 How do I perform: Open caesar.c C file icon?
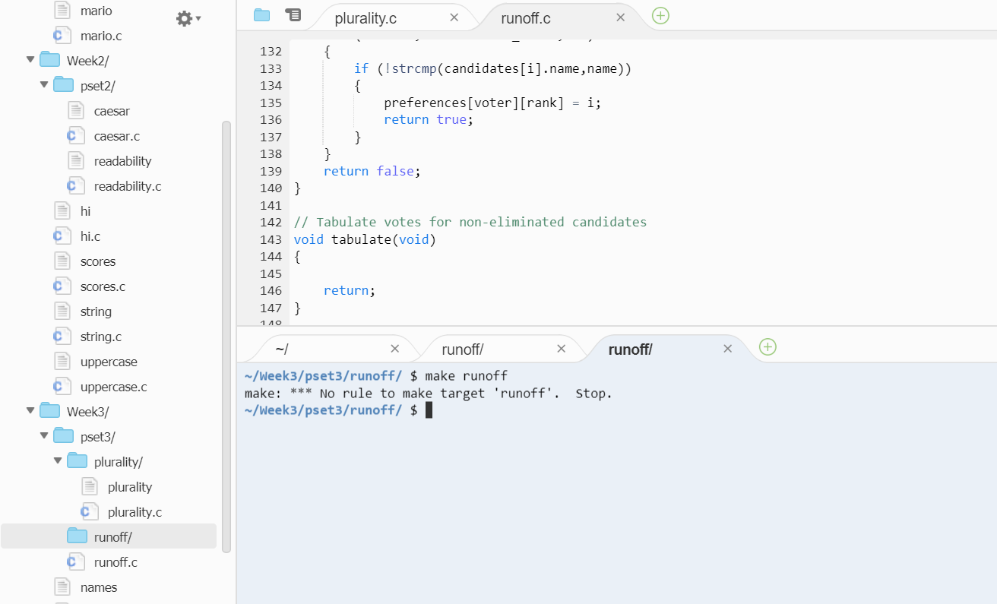(x=76, y=136)
